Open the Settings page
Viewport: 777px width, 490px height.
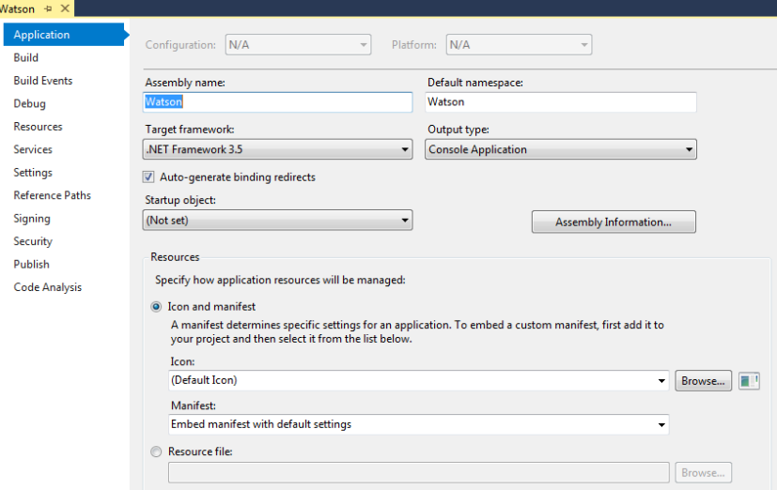coord(33,173)
